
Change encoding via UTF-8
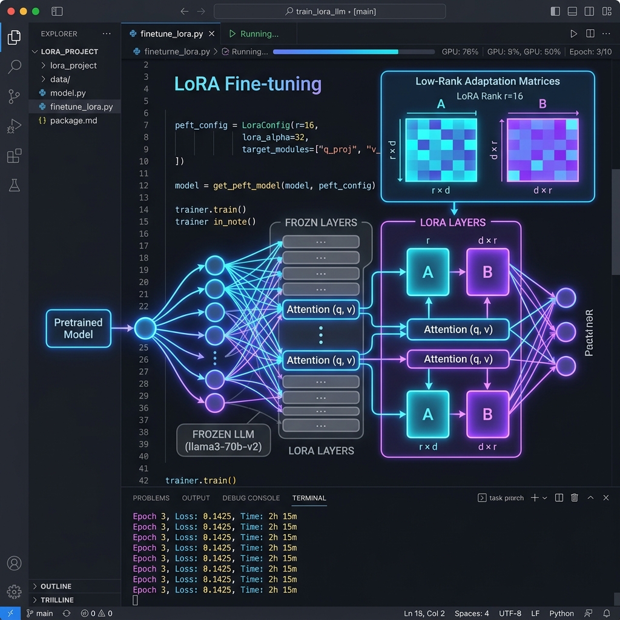(510, 613)
